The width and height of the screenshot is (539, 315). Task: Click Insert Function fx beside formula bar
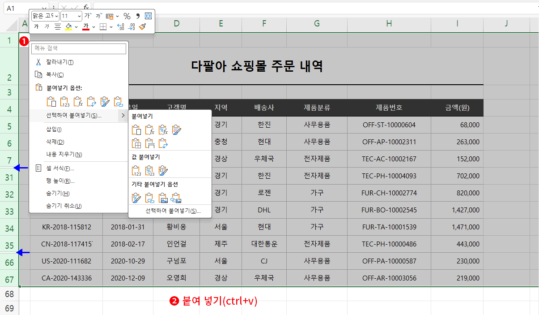86,8
